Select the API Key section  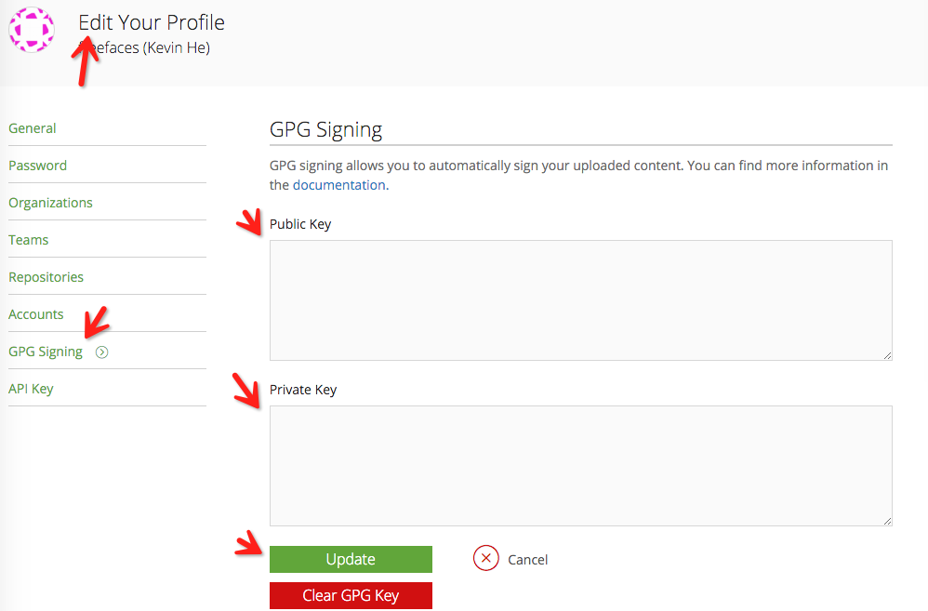31,388
